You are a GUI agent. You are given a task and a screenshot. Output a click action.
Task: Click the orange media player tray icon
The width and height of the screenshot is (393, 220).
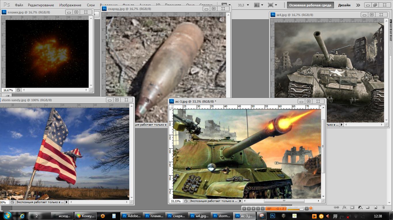pyautogui.click(x=314, y=216)
